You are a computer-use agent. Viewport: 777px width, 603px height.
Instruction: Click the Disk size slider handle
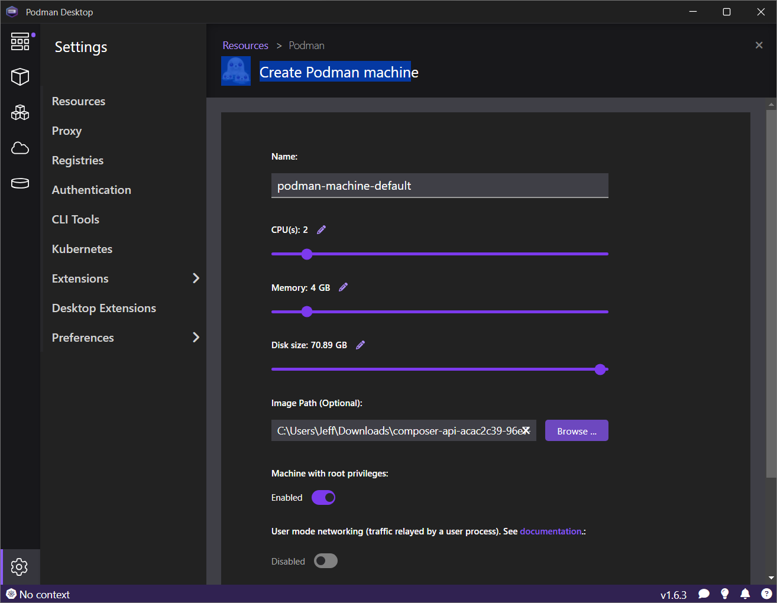600,369
